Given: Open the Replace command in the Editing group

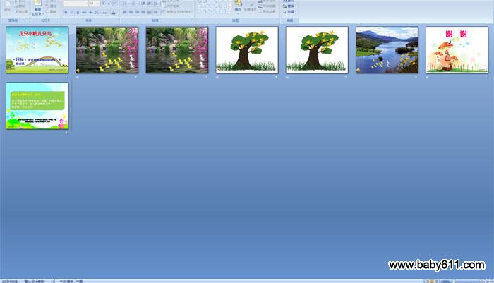Looking at the screenshot, I should coord(290,6).
